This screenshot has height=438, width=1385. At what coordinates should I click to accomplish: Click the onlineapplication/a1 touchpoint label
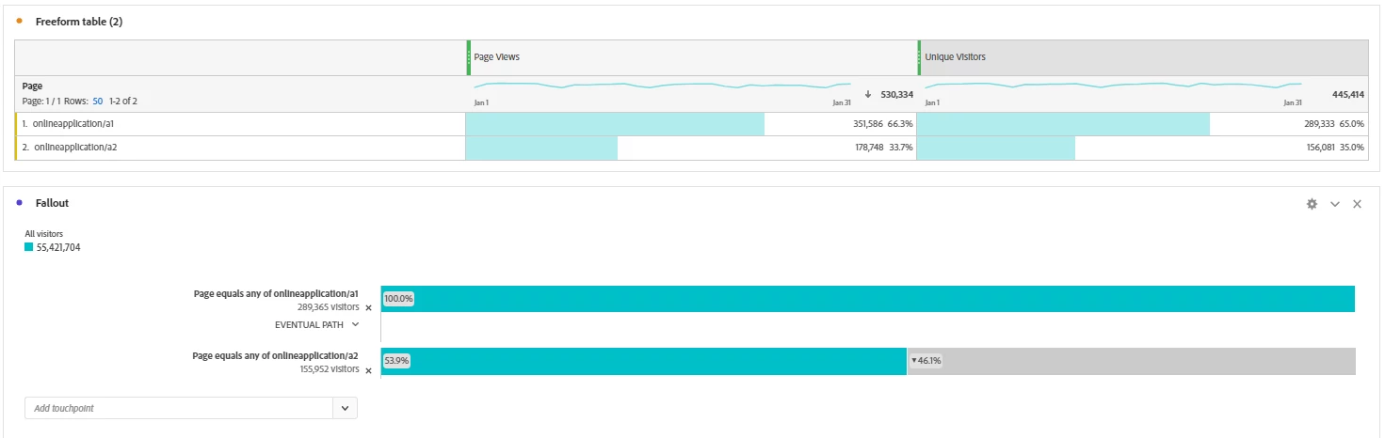pos(276,293)
